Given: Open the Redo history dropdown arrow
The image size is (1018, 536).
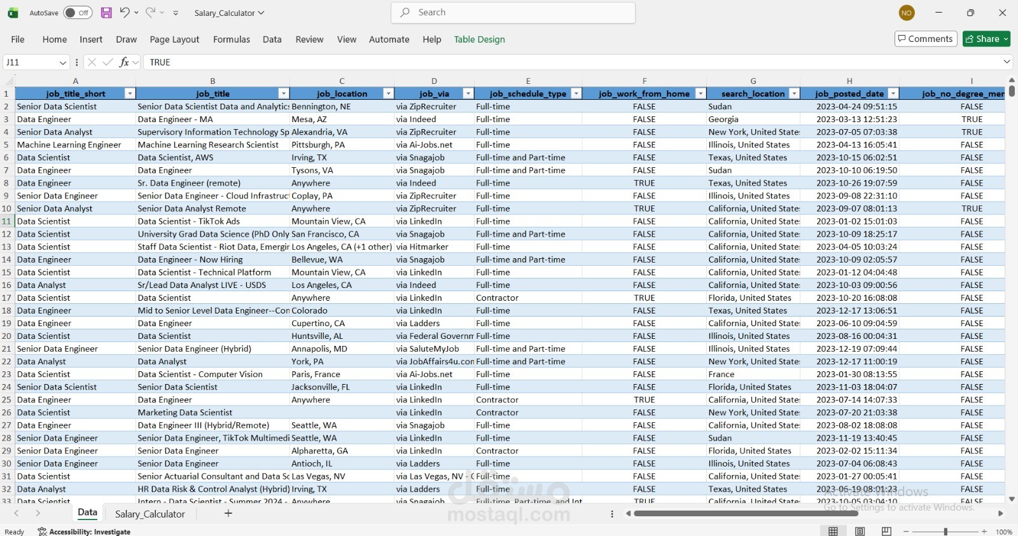Looking at the screenshot, I should [x=162, y=13].
